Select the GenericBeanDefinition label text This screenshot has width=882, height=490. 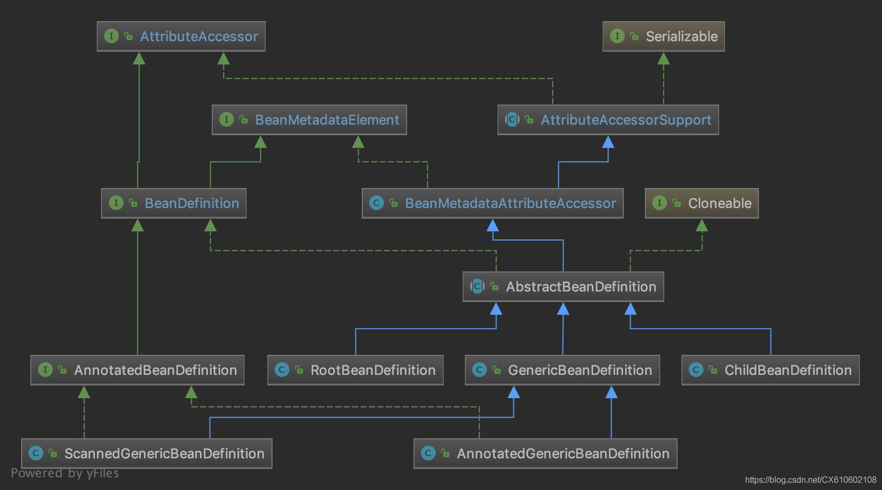pyautogui.click(x=580, y=370)
